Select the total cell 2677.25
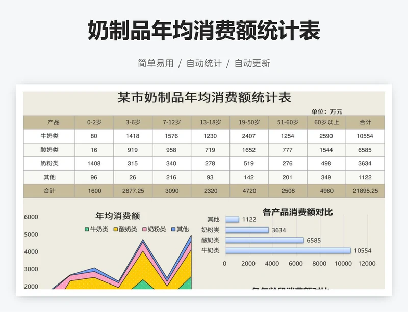The image size is (408, 312). click(x=133, y=191)
